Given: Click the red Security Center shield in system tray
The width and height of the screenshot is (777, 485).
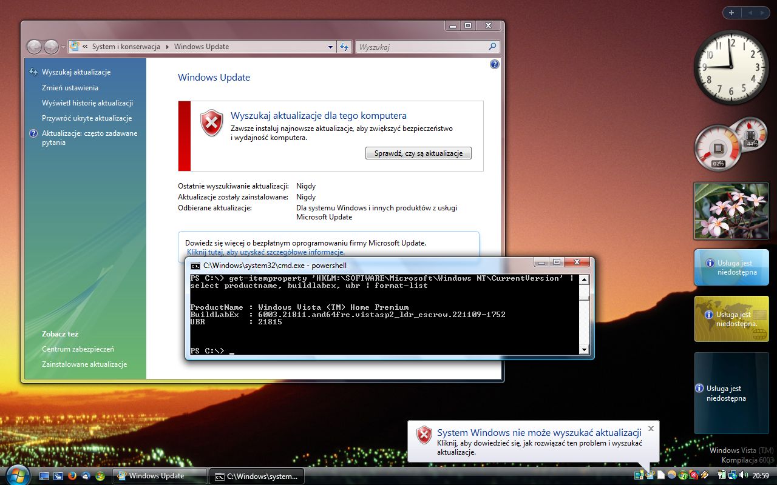Looking at the screenshot, I should [x=693, y=475].
